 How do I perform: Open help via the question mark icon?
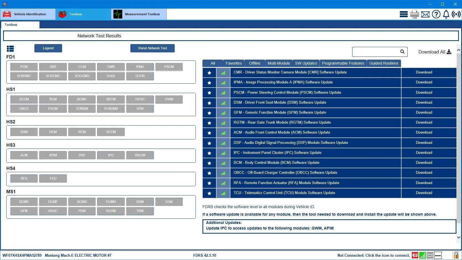point(436,14)
